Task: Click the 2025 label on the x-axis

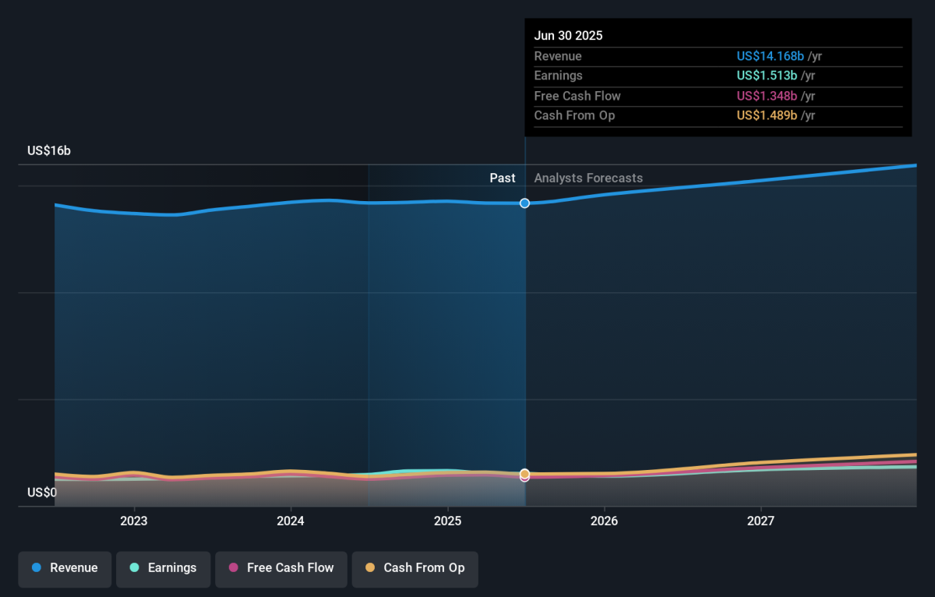Action: coord(447,521)
